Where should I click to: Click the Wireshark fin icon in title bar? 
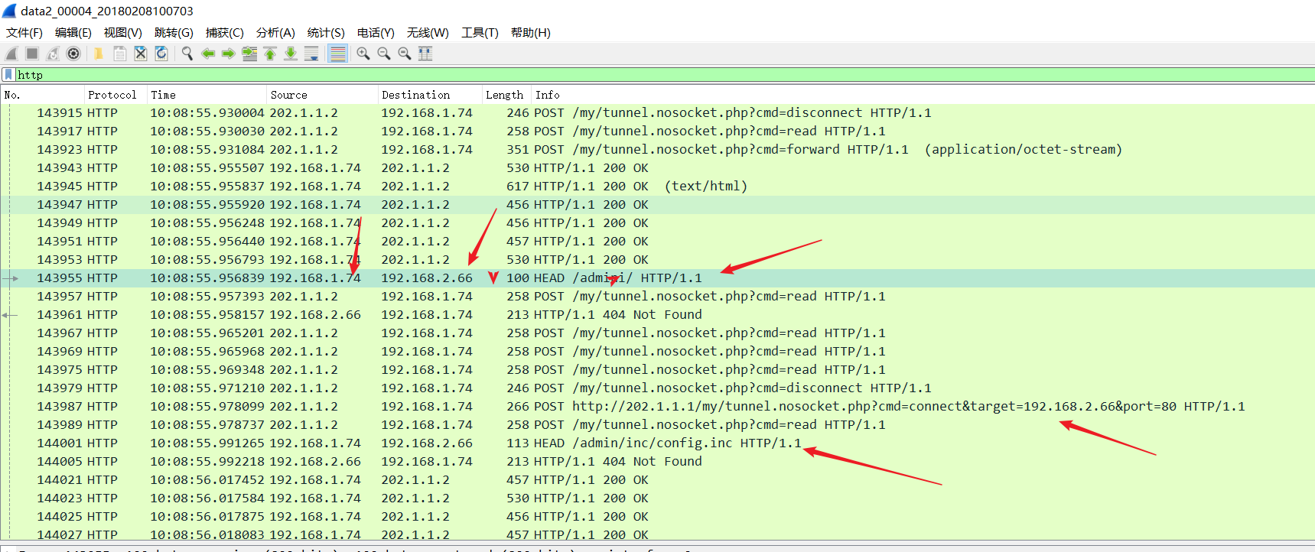pos(9,11)
